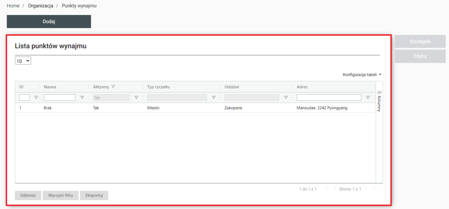Jump to the last page arrow
Image resolution: width=449 pixels, height=209 pixels.
[x=374, y=189]
